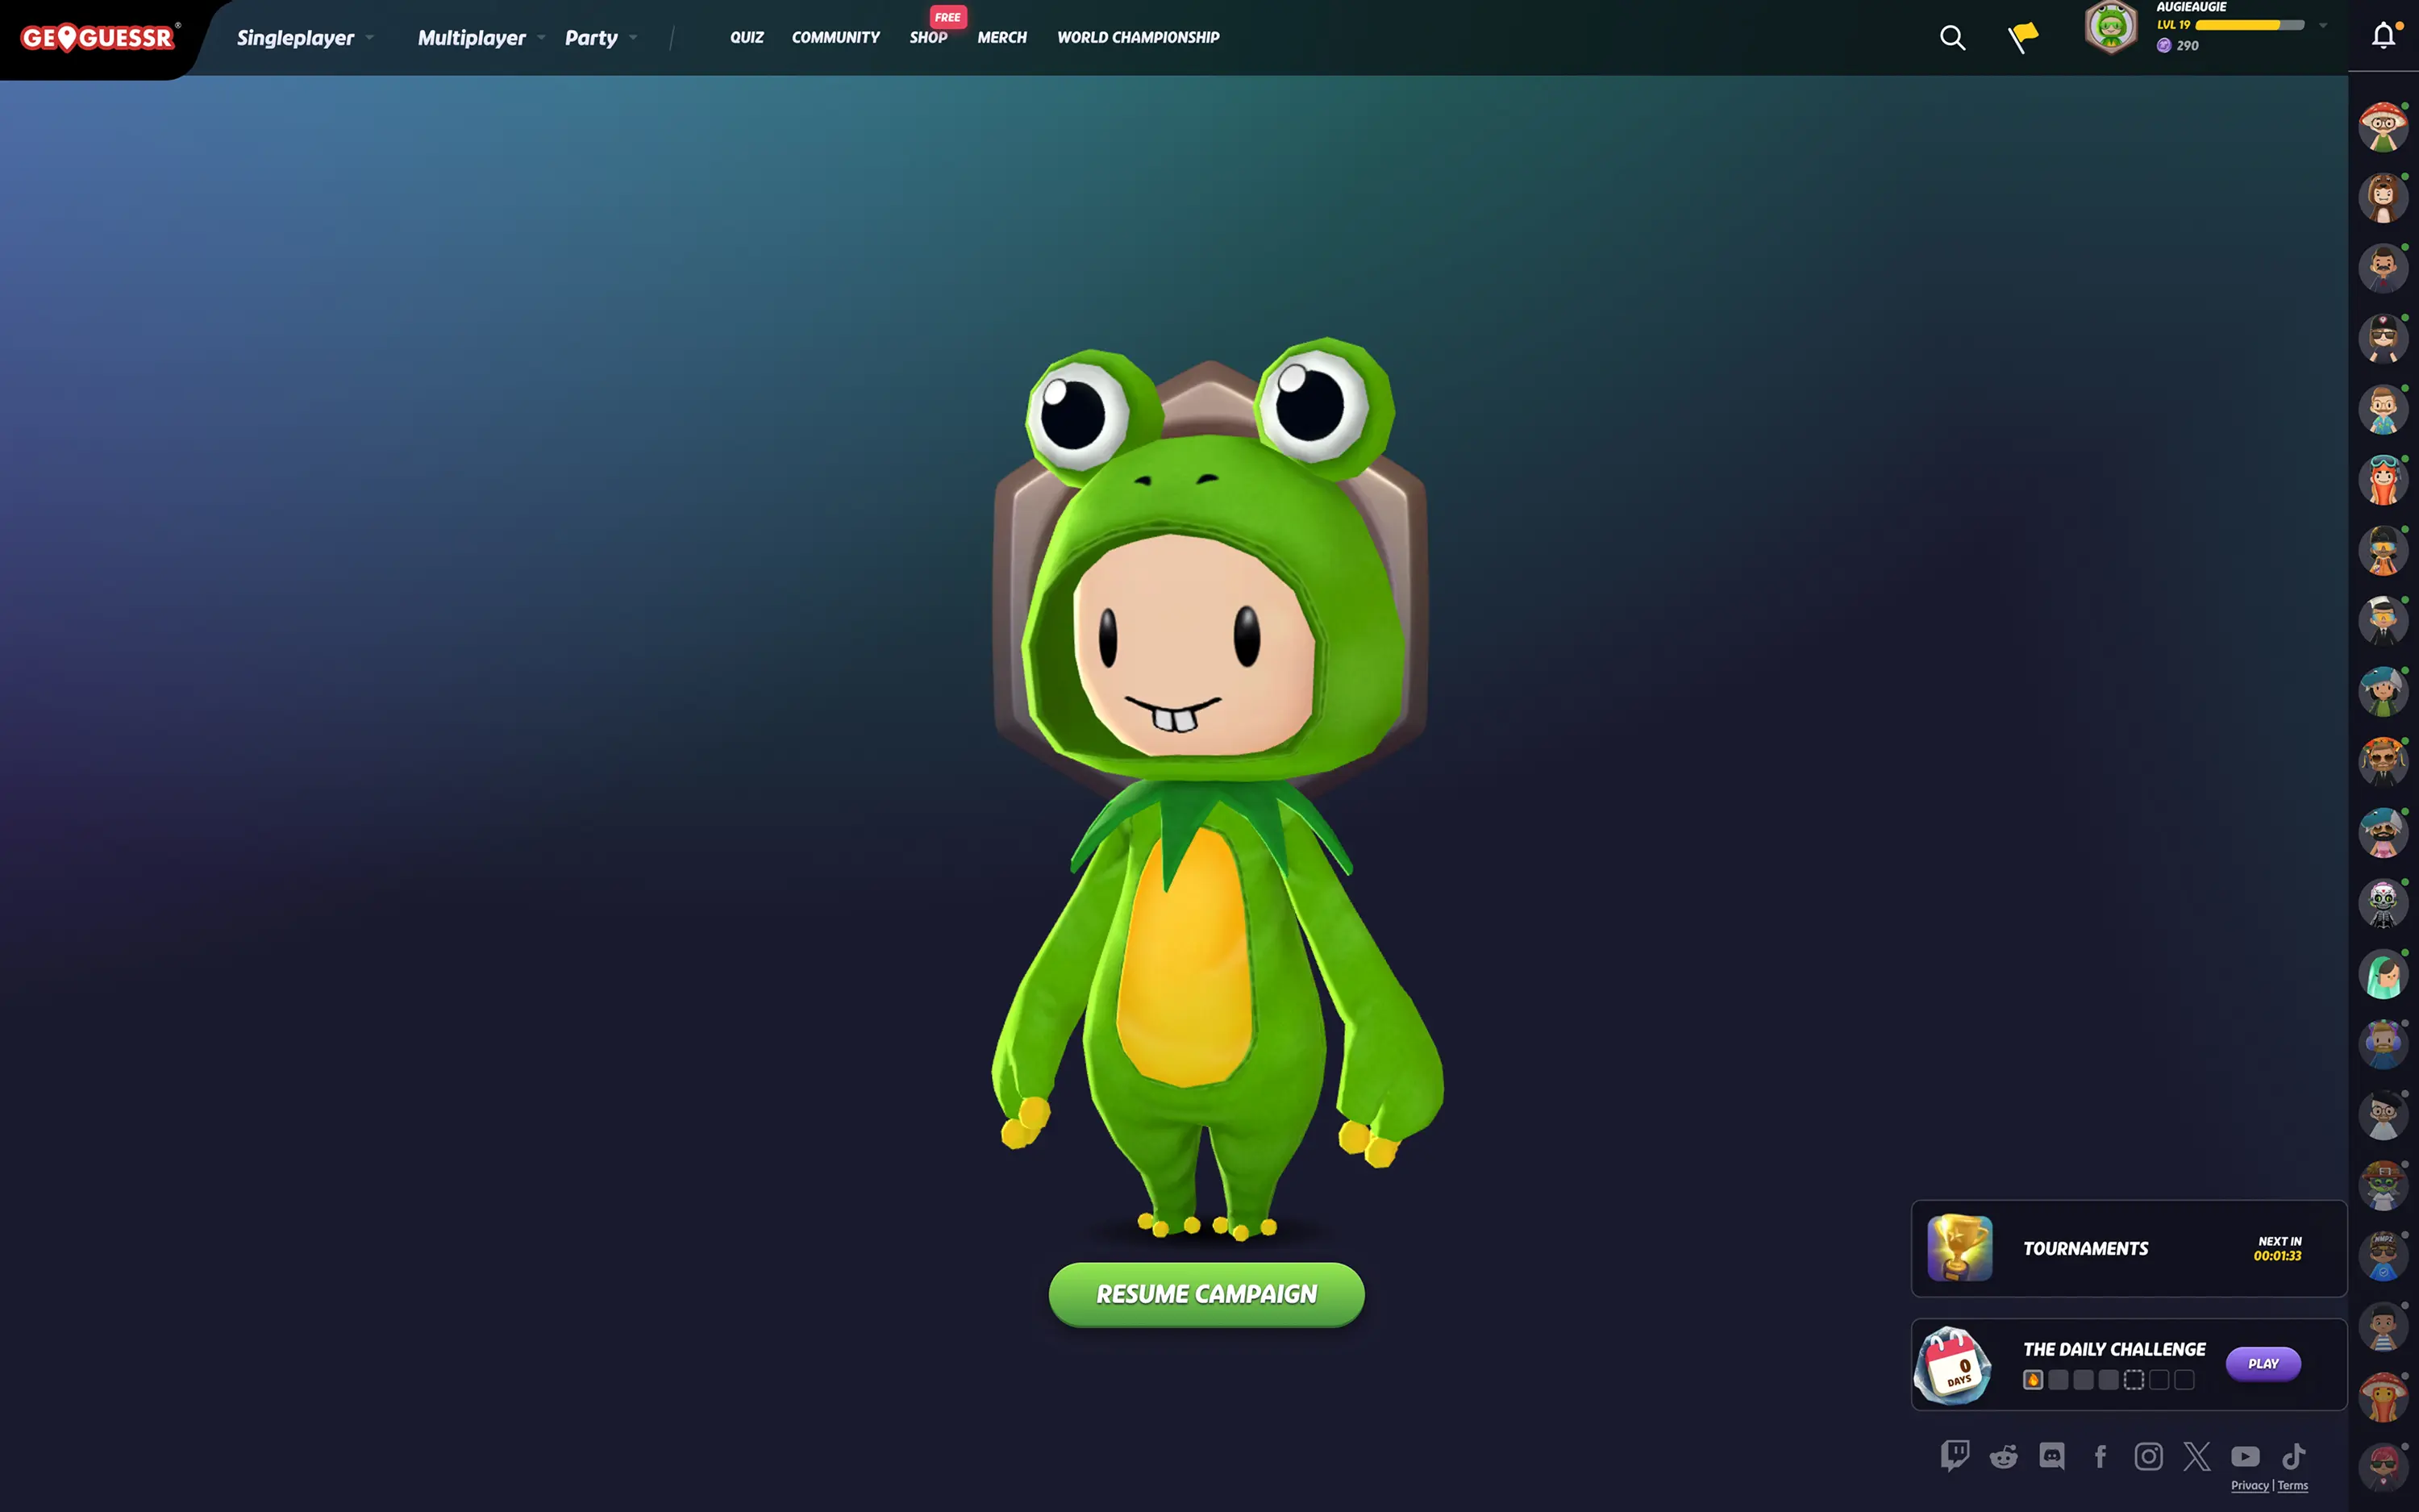Expand the profile menu arrow
Image resolution: width=2419 pixels, height=1512 pixels.
pos(2323,26)
